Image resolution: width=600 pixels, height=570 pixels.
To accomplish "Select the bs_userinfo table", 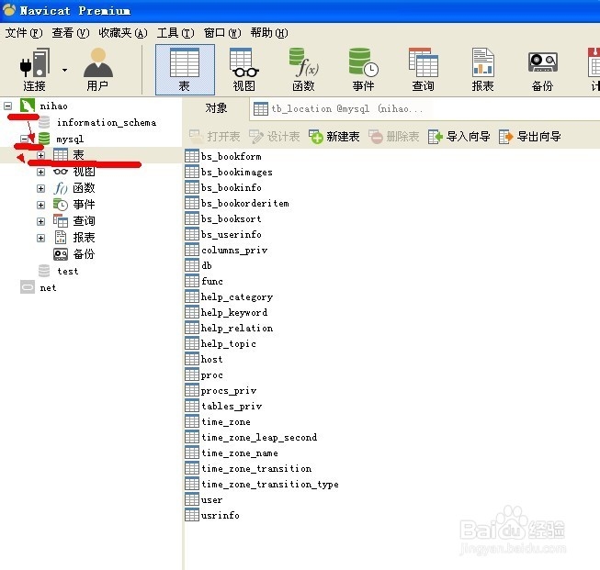I will (x=232, y=234).
